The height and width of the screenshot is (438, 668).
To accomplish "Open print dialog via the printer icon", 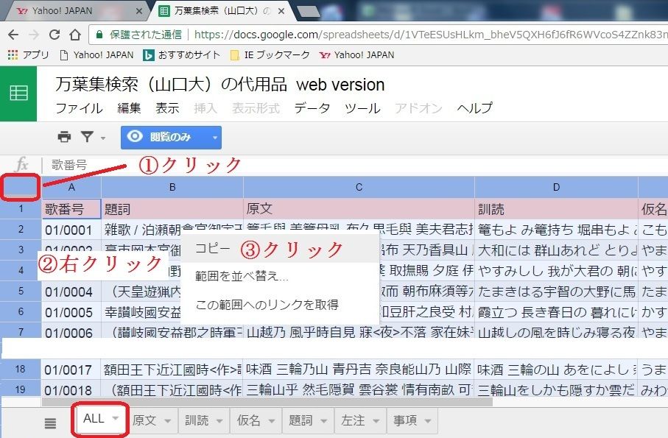I will coord(64,137).
